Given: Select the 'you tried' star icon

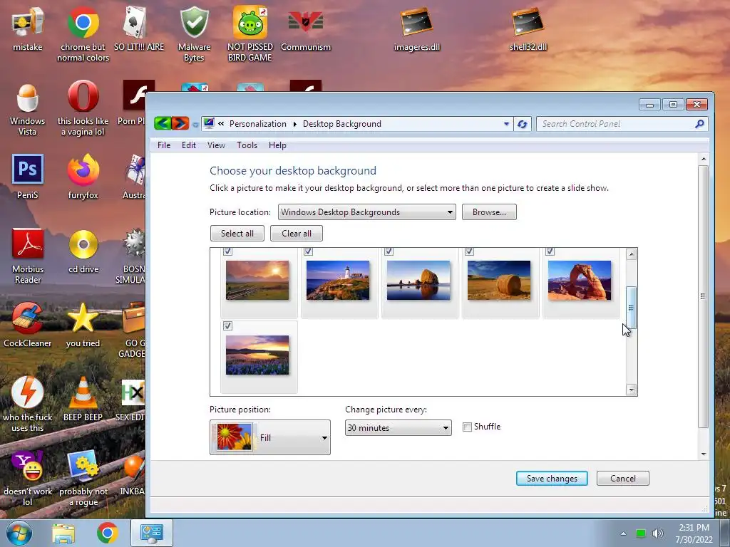Looking at the screenshot, I should tap(83, 325).
